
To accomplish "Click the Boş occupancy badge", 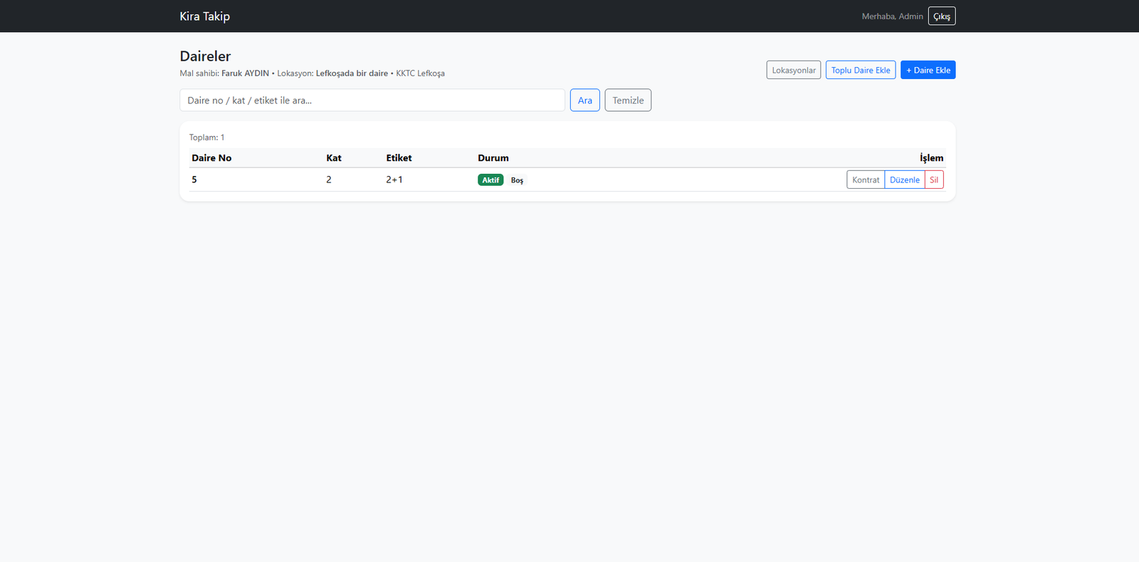I will [517, 180].
